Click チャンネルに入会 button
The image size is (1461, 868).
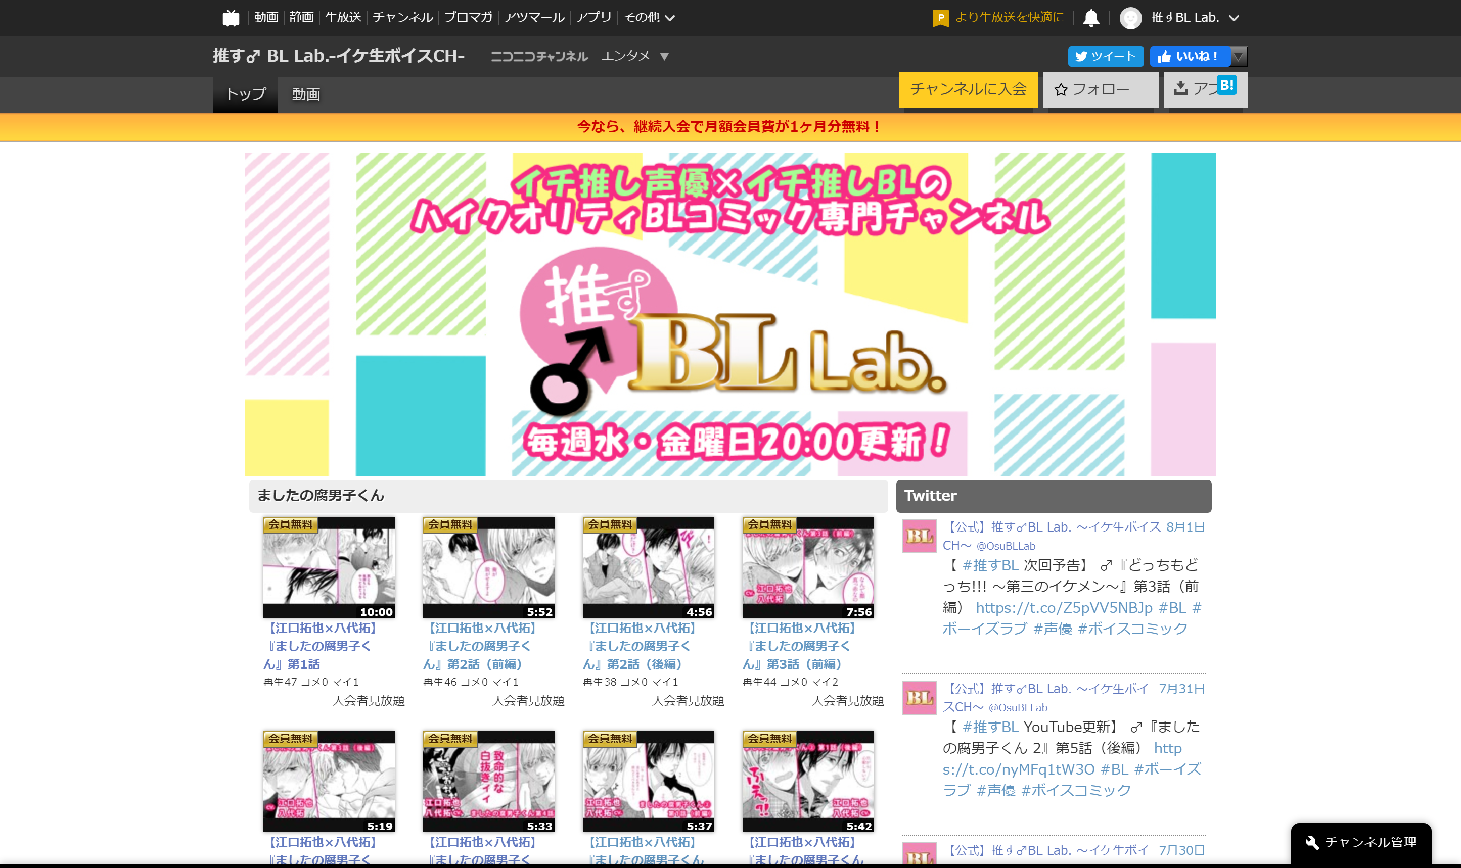968,89
